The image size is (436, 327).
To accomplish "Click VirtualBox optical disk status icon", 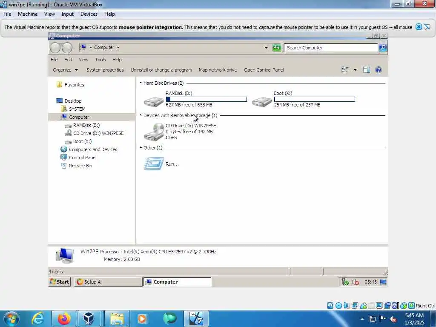I will (x=338, y=306).
